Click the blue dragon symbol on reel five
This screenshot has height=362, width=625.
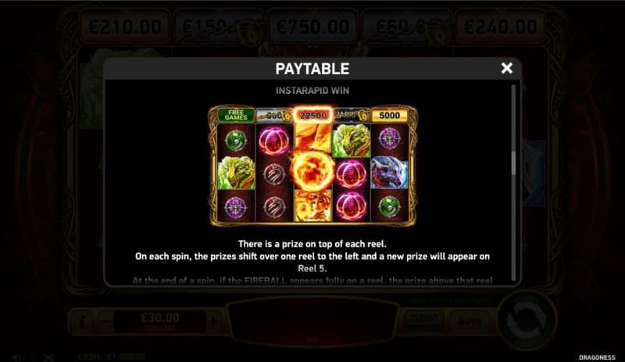pos(389,172)
